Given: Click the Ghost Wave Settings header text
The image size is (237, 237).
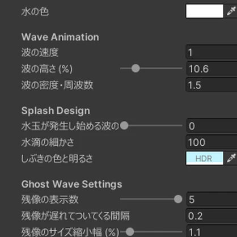Looking at the screenshot, I should tap(71, 184).
